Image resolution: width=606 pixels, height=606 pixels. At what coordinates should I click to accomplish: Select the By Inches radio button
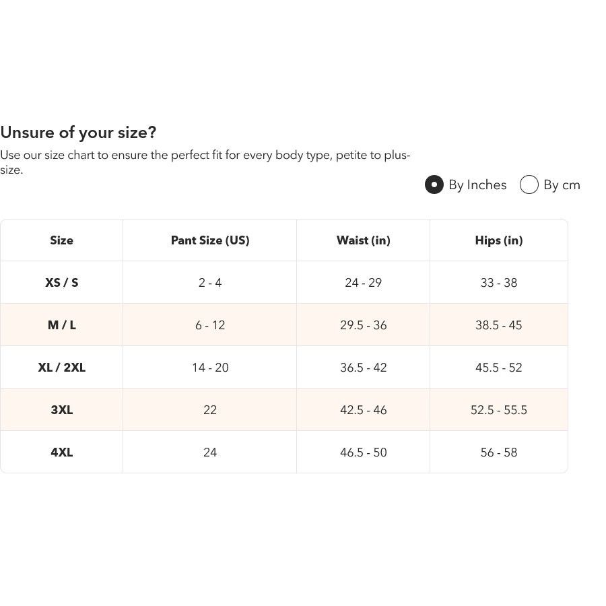pos(434,184)
